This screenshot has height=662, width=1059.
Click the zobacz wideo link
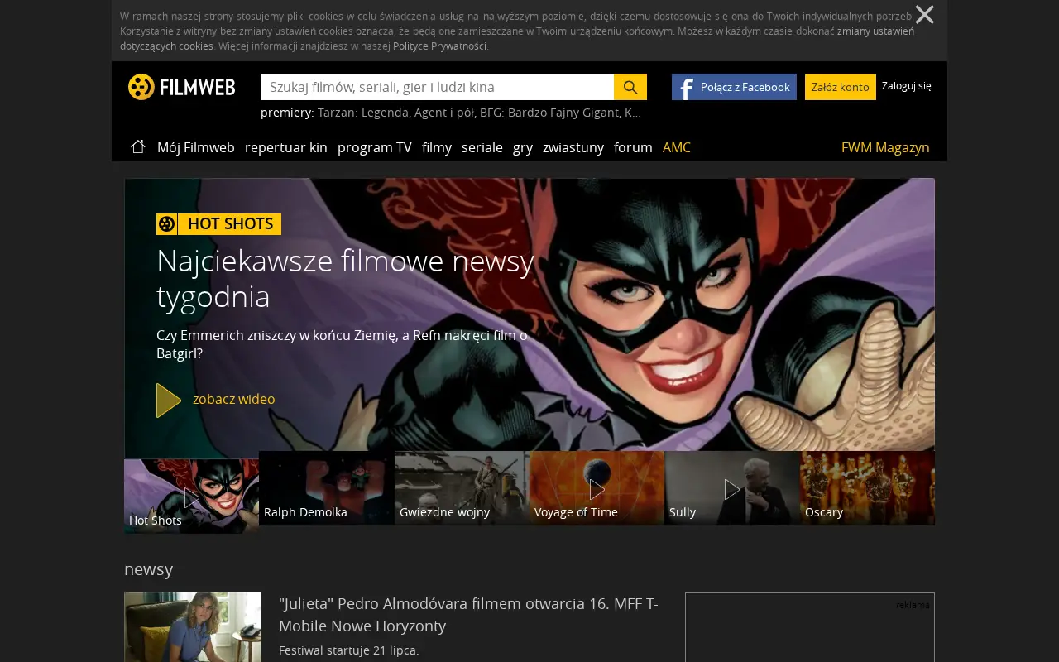pyautogui.click(x=234, y=400)
